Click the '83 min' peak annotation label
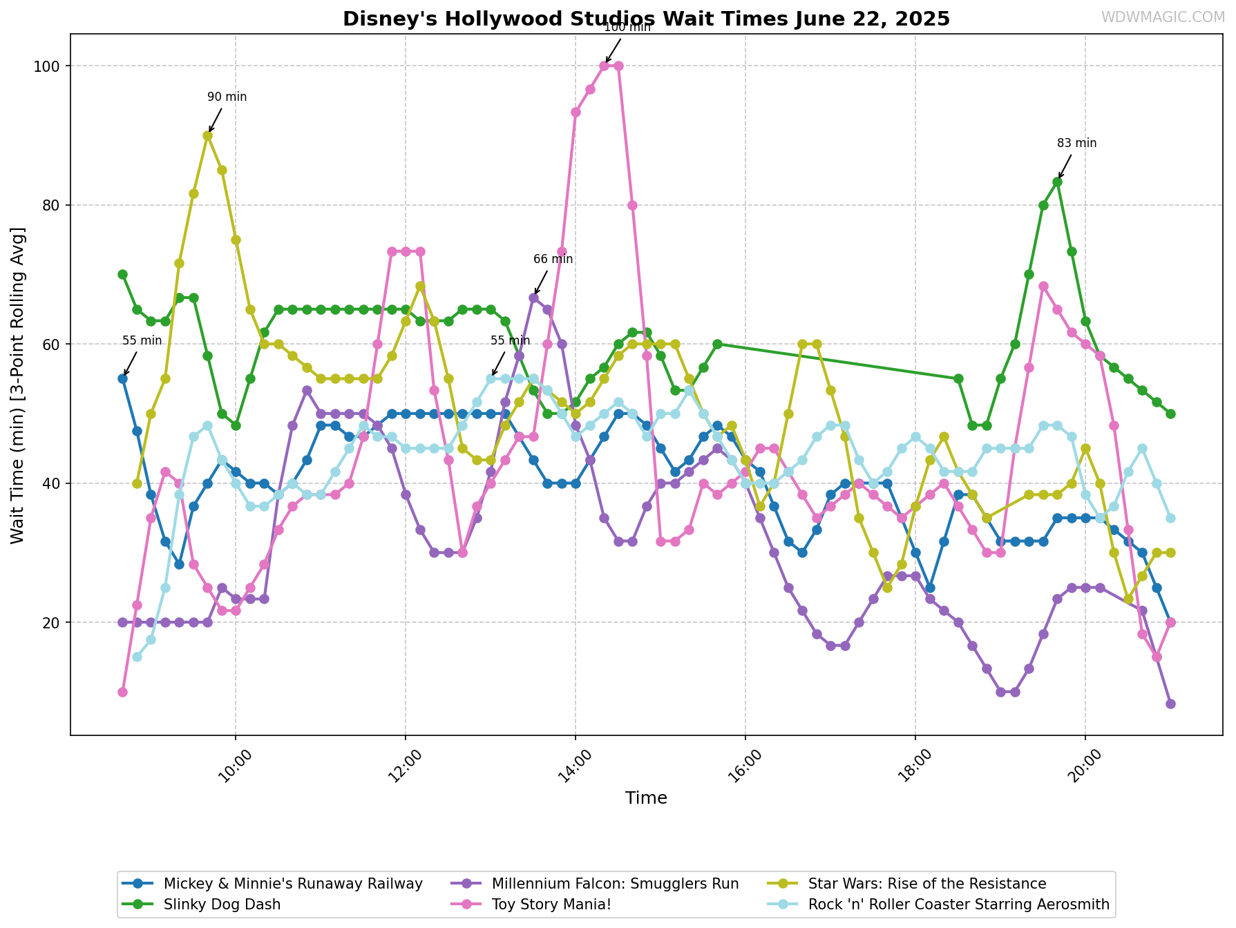 coord(1076,143)
